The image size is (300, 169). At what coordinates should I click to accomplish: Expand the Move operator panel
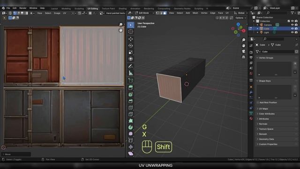point(16,154)
